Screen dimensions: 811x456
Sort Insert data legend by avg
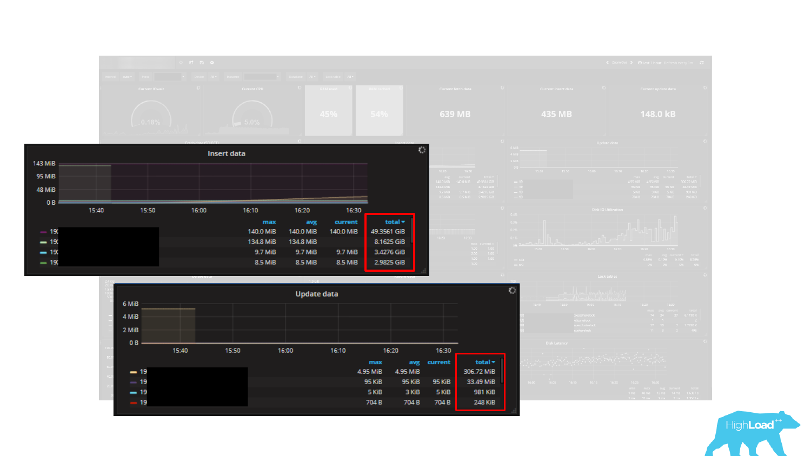tap(311, 222)
